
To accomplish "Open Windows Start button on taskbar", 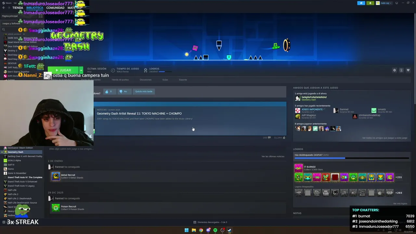I will [187, 230].
